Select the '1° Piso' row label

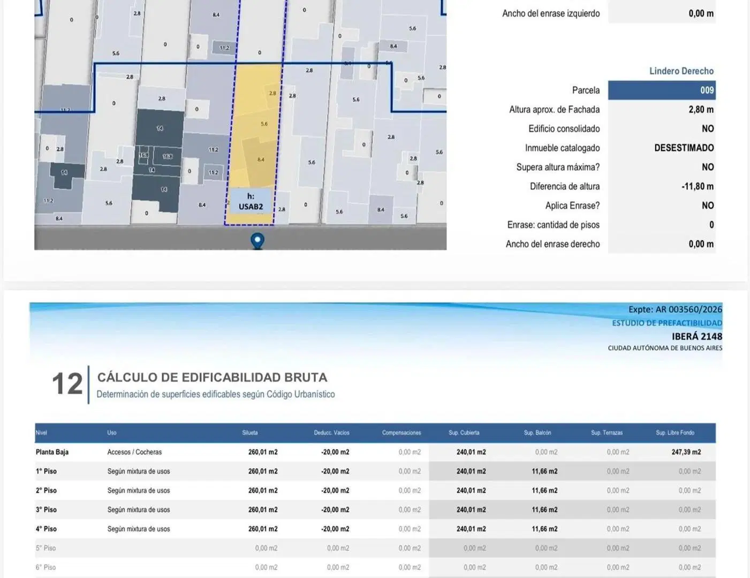pyautogui.click(x=46, y=471)
